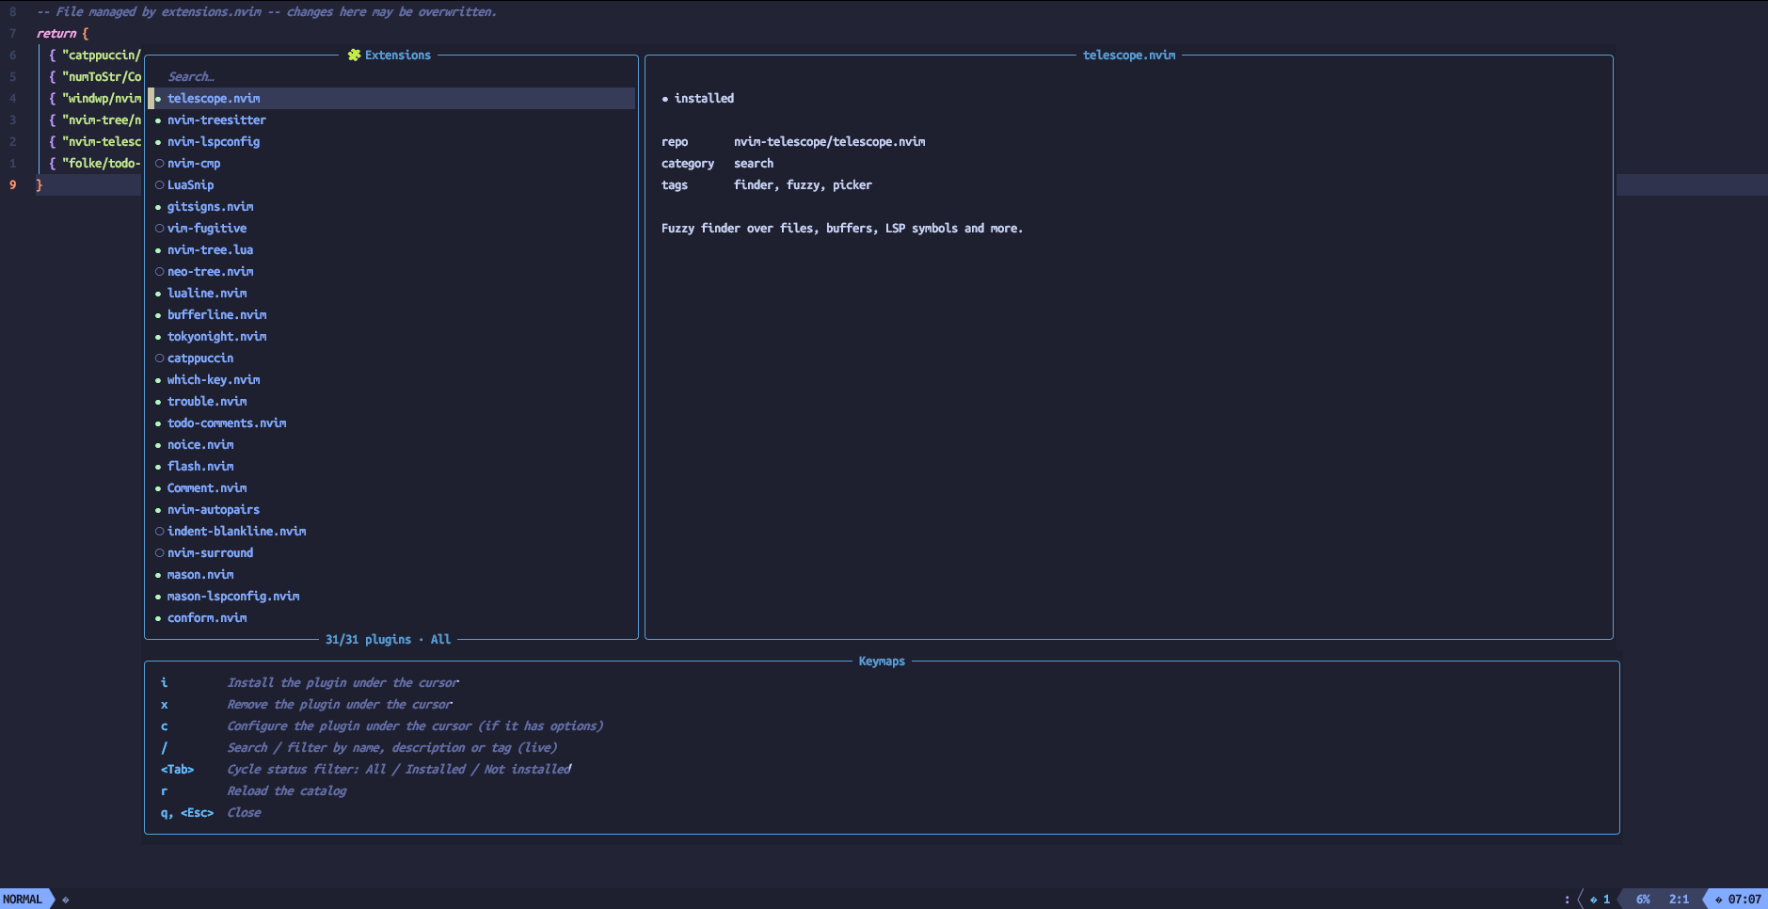The height and width of the screenshot is (909, 1768).
Task: Click the installed dot beside telescope.nvim
Action: click(158, 99)
